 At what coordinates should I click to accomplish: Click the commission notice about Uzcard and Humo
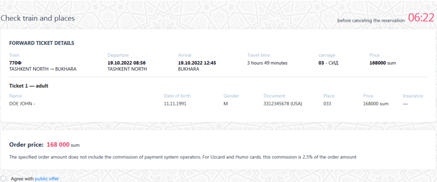(x=183, y=157)
